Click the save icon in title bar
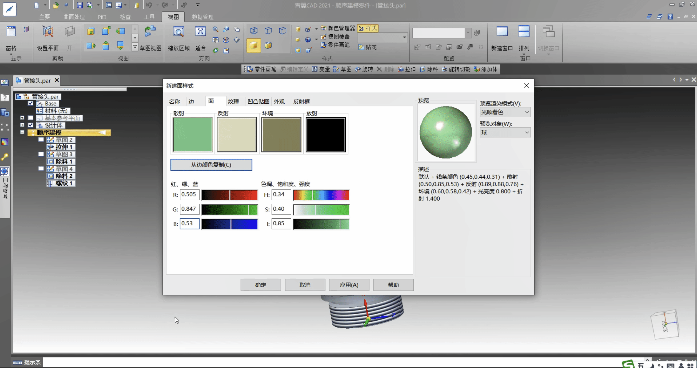This screenshot has width=697, height=368. (x=80, y=5)
